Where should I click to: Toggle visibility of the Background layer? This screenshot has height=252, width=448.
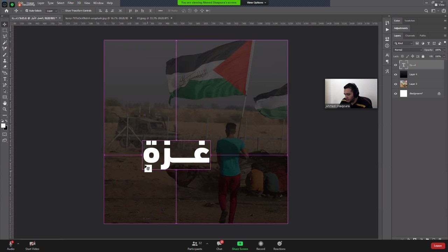(395, 93)
